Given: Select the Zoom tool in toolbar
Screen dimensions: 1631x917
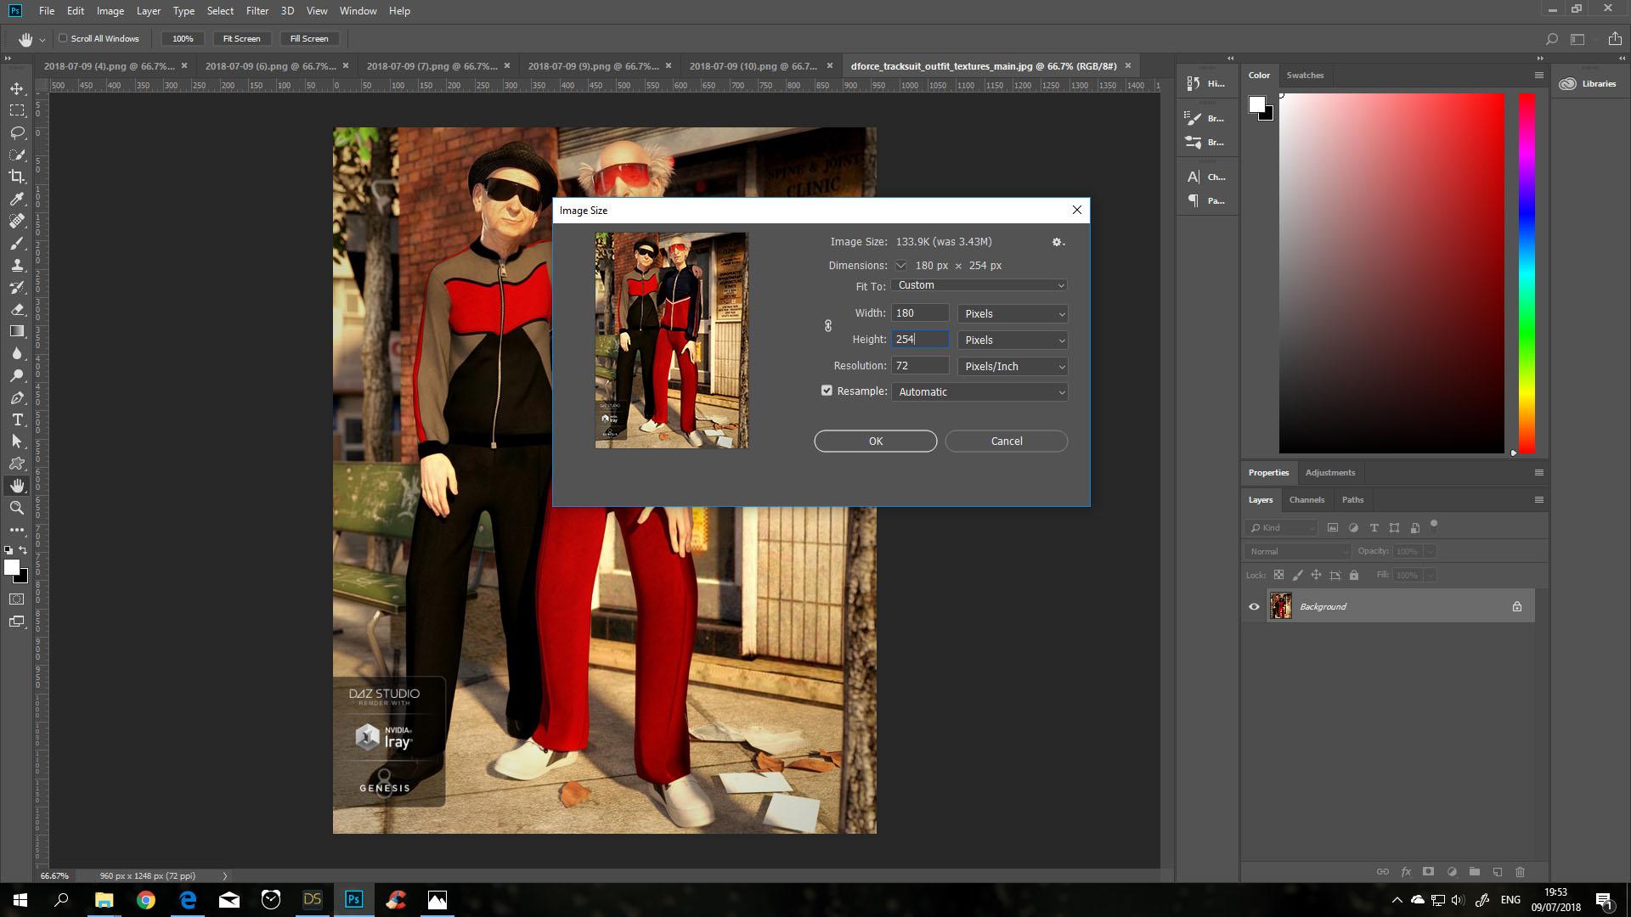Looking at the screenshot, I should coord(17,508).
